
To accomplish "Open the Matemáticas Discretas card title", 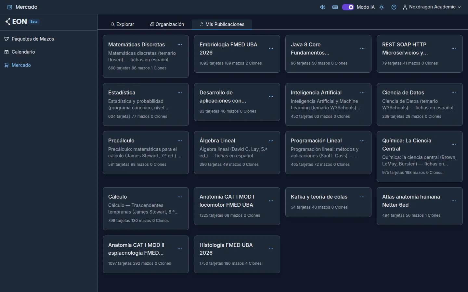I will click(x=136, y=45).
